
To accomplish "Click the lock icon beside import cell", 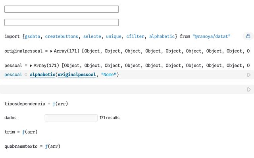I will [x=248, y=36].
